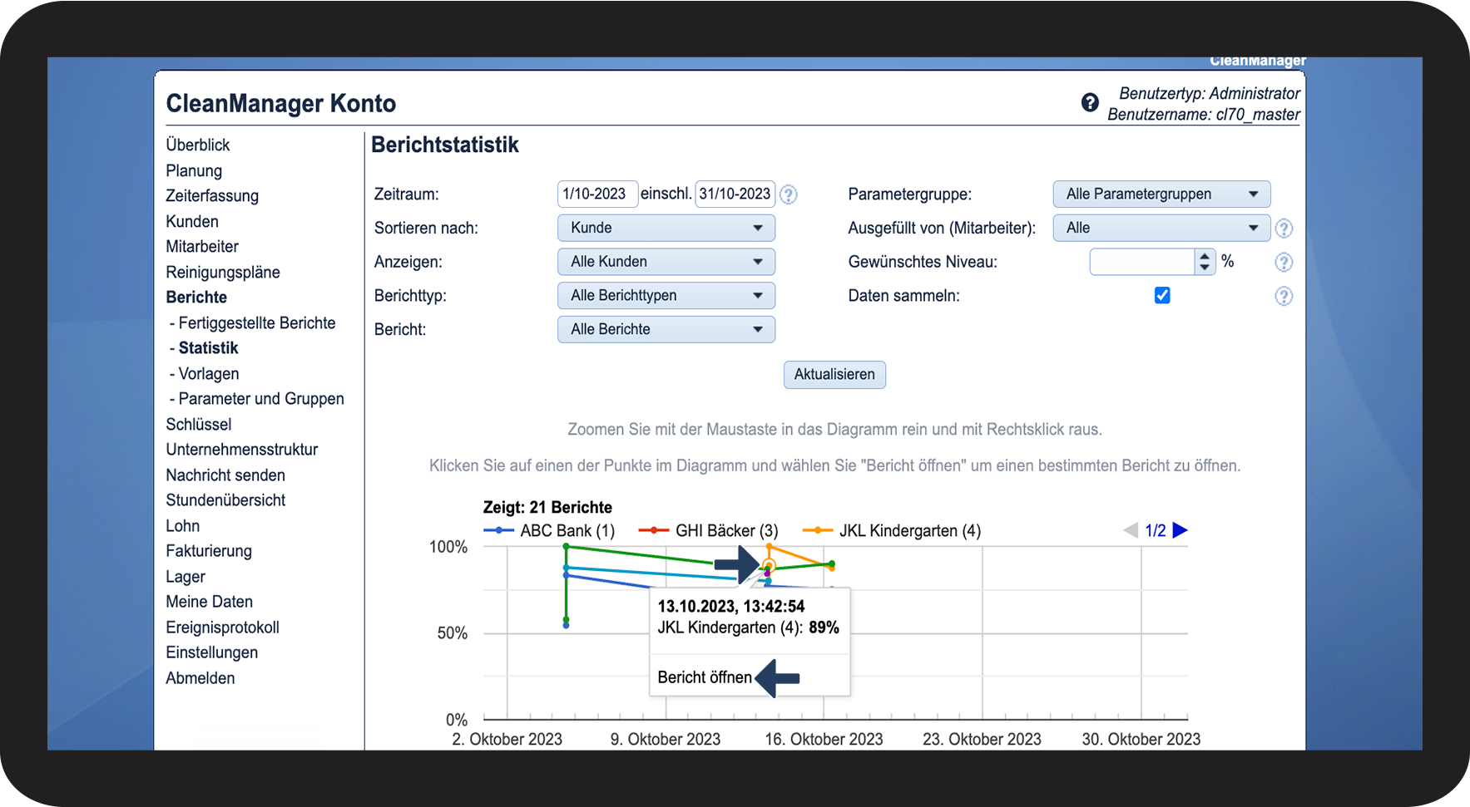Open the Sortieren nach Kunde dropdown

coord(666,228)
